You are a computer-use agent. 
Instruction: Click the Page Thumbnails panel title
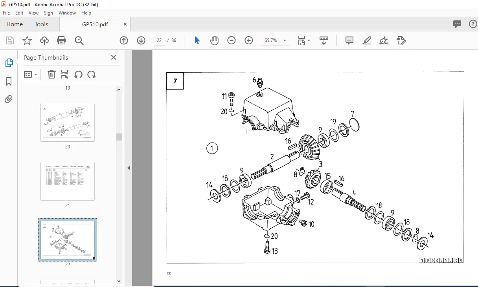pos(46,57)
